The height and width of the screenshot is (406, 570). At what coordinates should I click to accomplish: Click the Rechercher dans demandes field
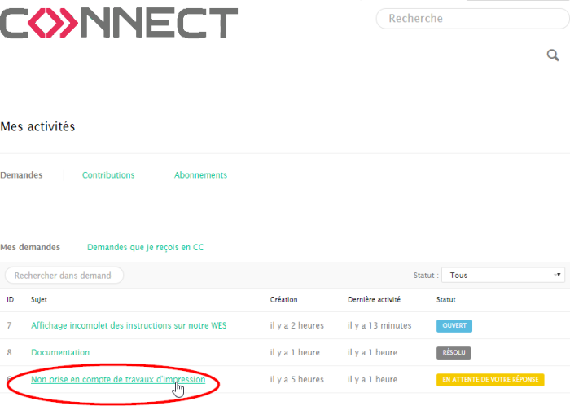coord(64,276)
